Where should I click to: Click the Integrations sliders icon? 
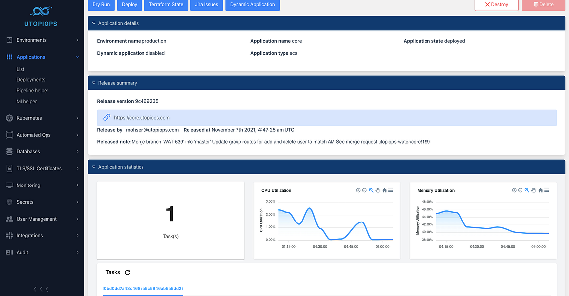[10, 236]
